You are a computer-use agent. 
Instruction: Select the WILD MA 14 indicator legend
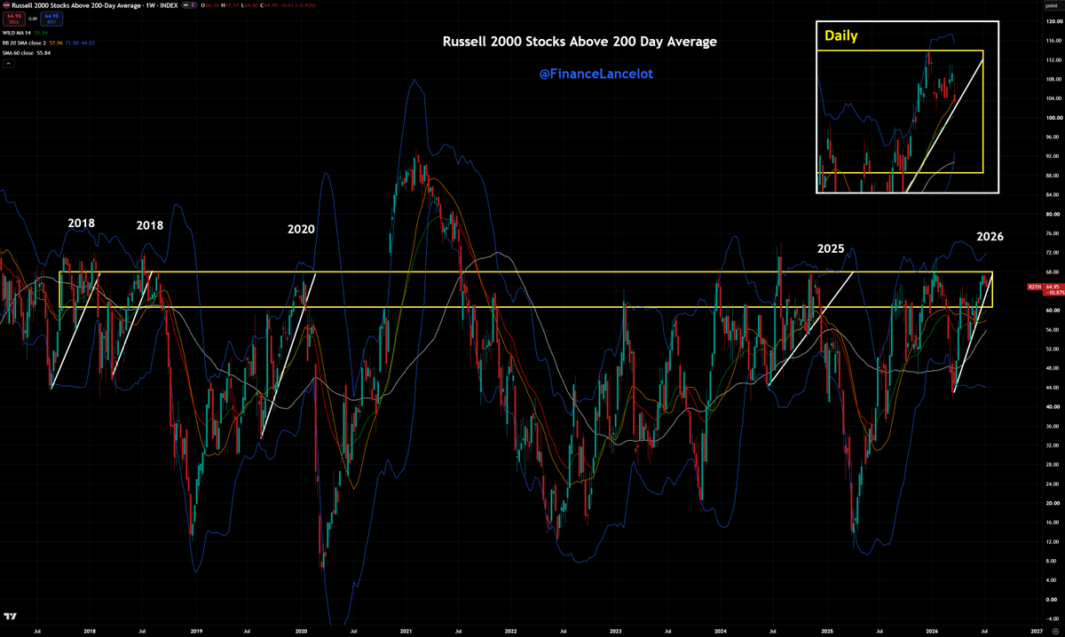16,32
